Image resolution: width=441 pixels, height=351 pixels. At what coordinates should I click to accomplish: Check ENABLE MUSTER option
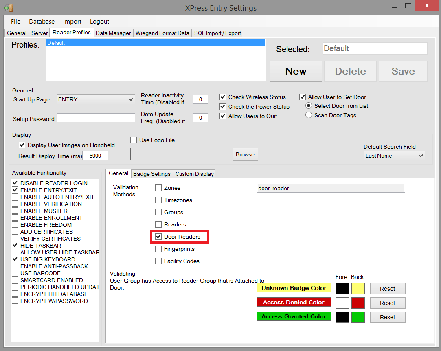pyautogui.click(x=15, y=211)
